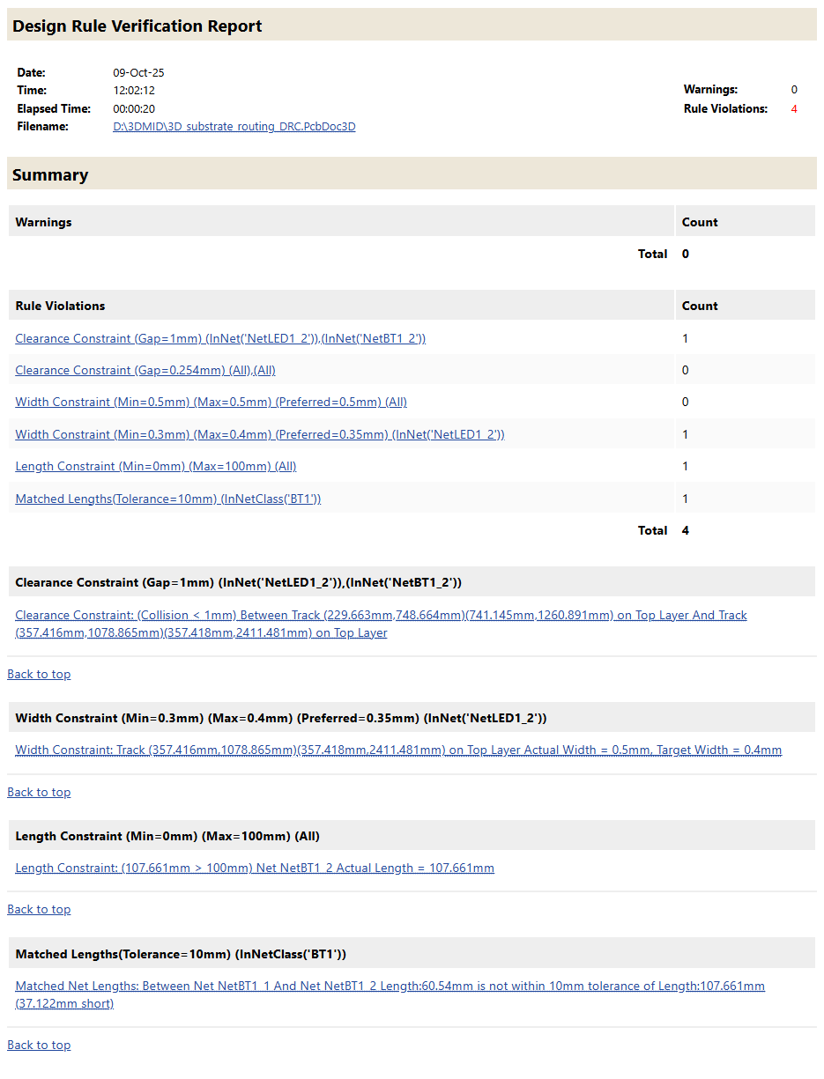Click Back to top under Clearance Constraint section

click(39, 674)
